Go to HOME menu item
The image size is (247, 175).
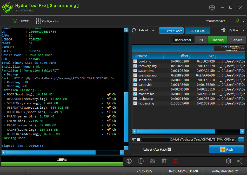pos(25,21)
